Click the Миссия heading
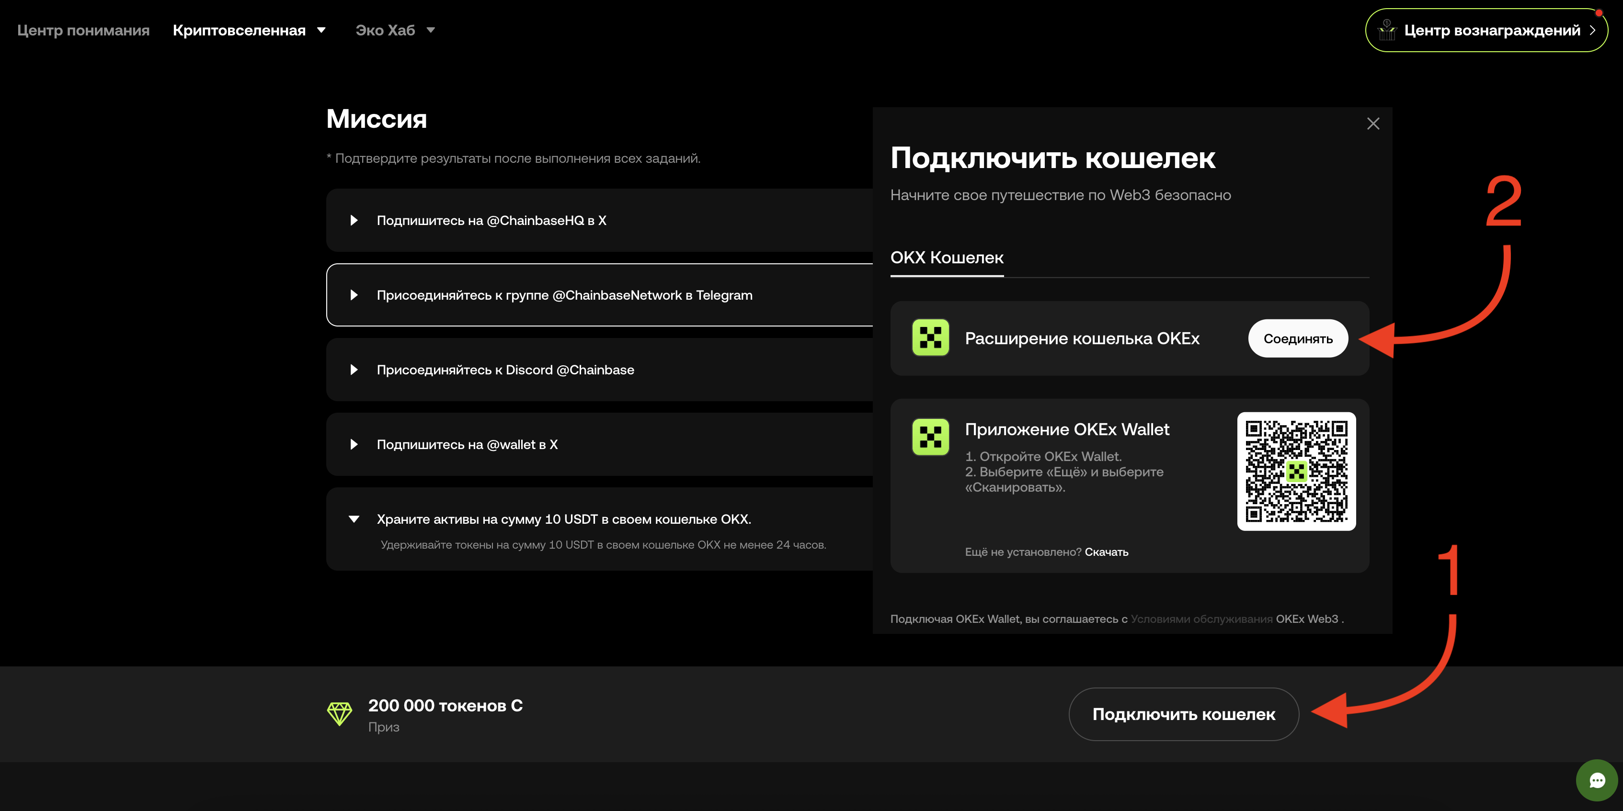 tap(377, 119)
